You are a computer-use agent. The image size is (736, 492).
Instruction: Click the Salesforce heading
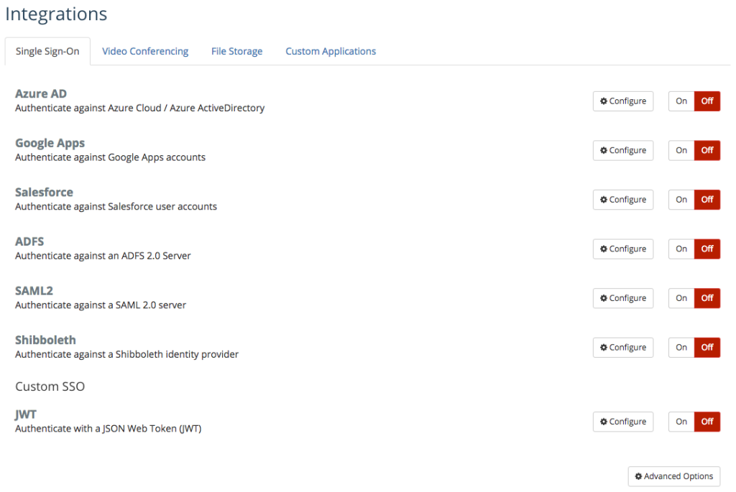point(44,192)
